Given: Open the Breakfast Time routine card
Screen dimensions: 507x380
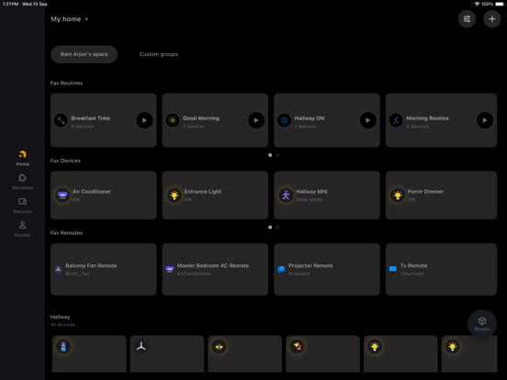Looking at the screenshot, I should (104, 120).
